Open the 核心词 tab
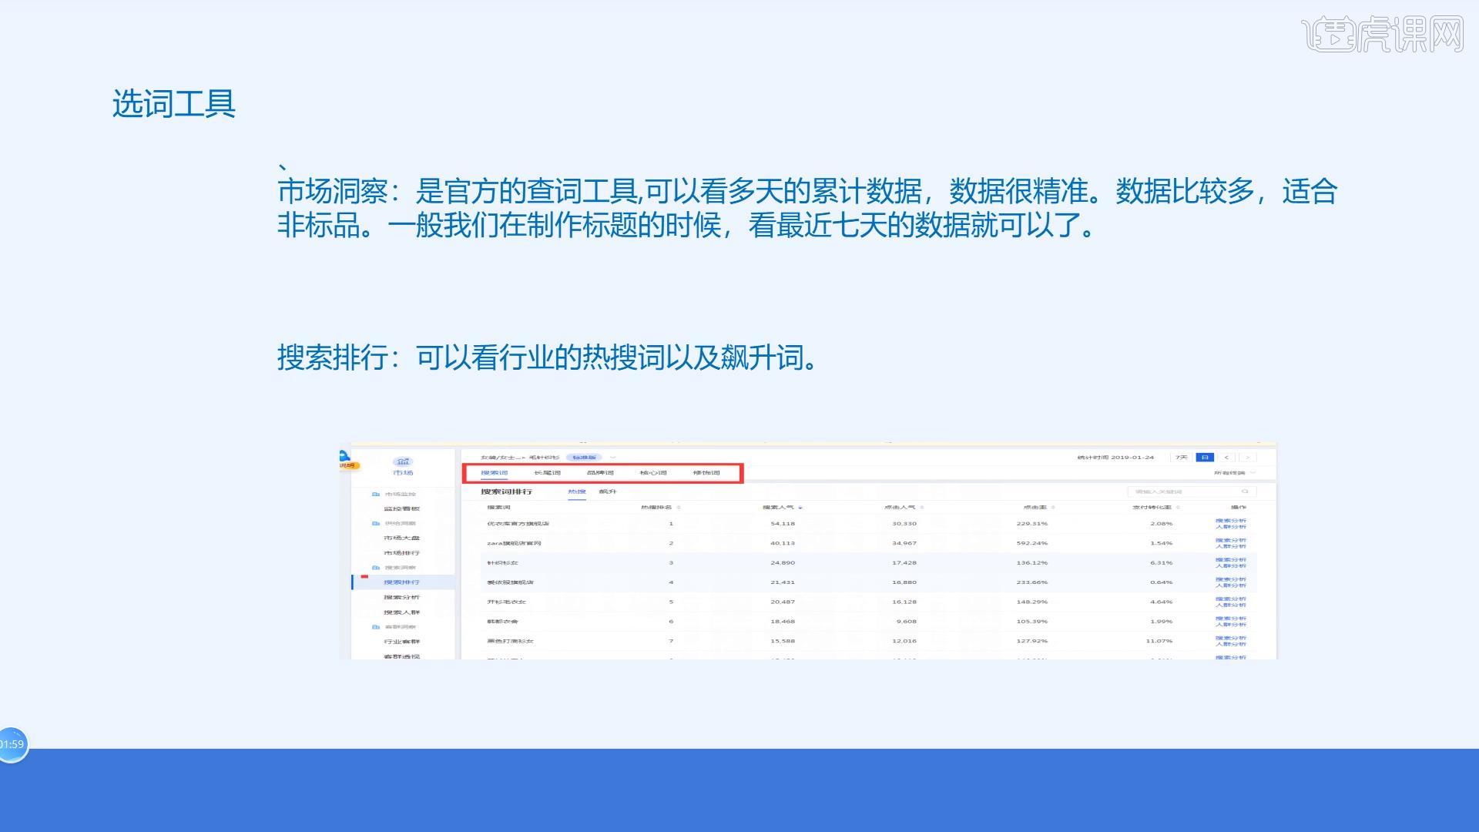 click(652, 473)
